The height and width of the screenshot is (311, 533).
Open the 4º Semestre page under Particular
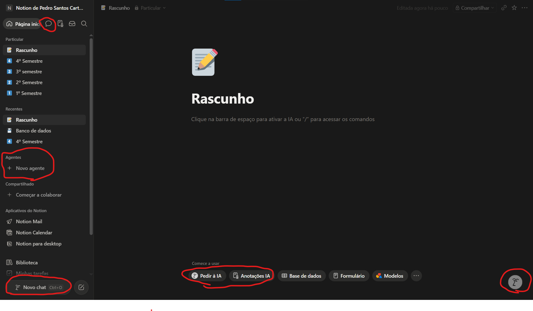pyautogui.click(x=44, y=61)
